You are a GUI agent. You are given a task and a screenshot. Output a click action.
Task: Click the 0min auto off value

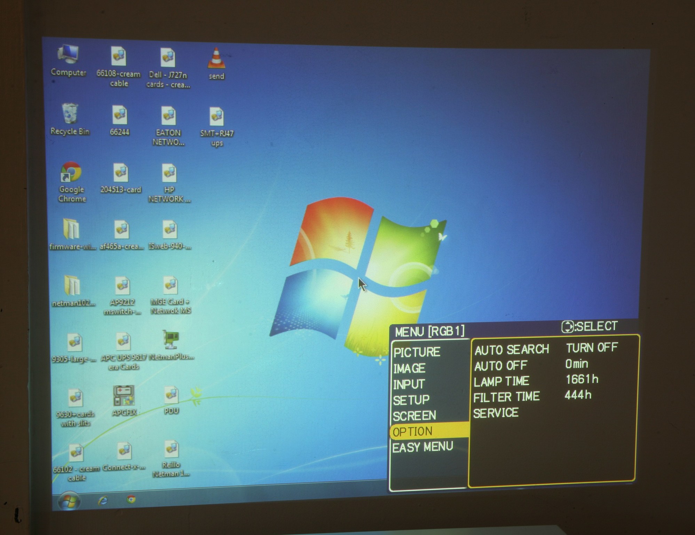pos(577,364)
